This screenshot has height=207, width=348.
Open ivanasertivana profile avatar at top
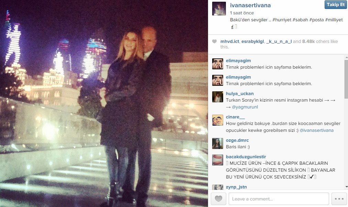click(x=219, y=9)
